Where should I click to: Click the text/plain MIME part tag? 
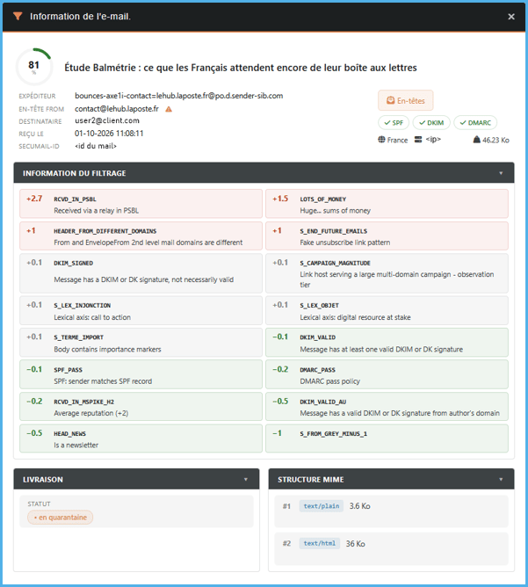point(321,506)
